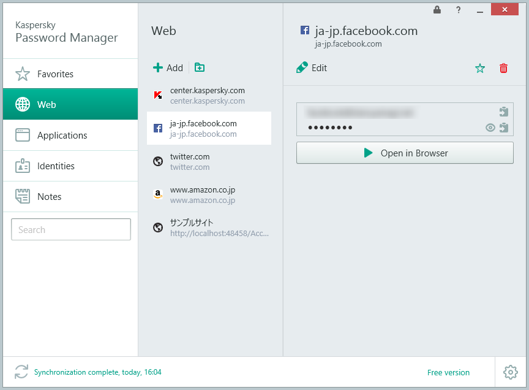Click inside the Search field
Viewport: 529px width, 390px height.
coord(70,229)
